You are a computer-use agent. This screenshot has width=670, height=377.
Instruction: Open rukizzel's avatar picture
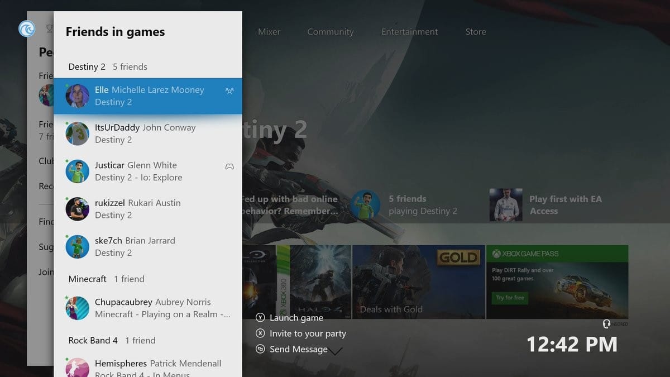pos(78,209)
